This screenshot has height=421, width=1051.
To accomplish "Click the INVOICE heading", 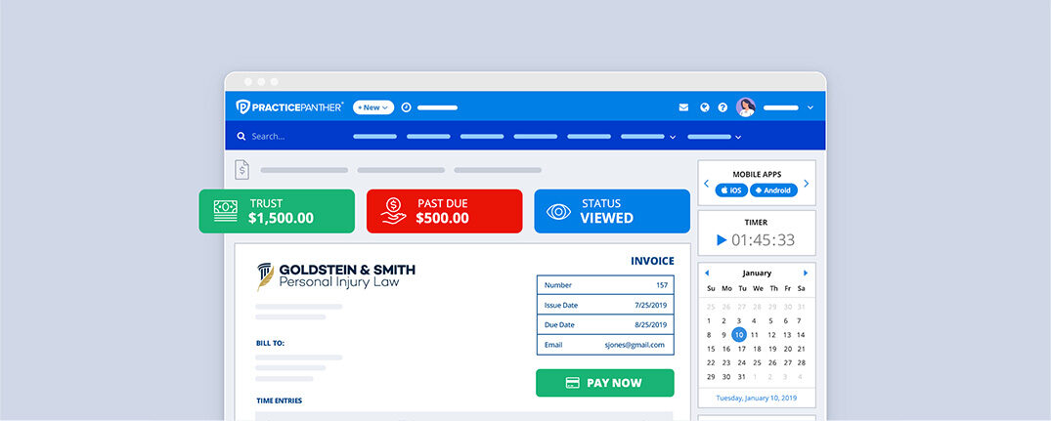I will click(652, 261).
